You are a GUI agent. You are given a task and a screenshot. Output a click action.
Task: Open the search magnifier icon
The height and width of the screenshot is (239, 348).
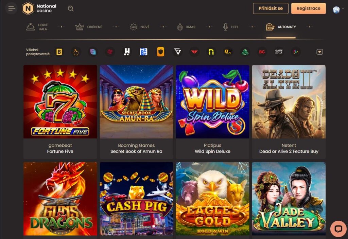pos(70,8)
